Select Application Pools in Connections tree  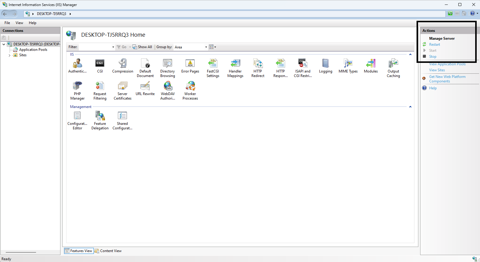[33, 50]
